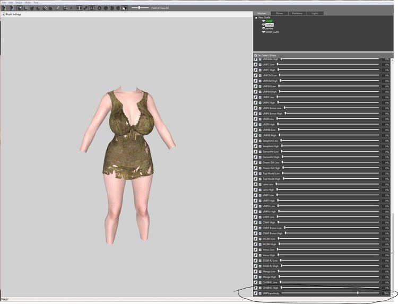Click the CHSBHC High percent value field
Image resolution: width=398 pixels, height=304 pixels.
click(386, 288)
